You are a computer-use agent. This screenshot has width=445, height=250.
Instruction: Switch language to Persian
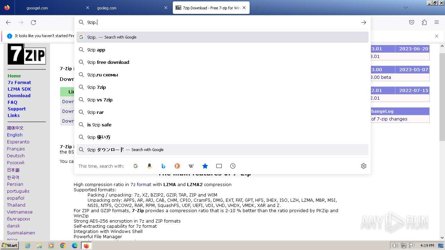(15, 184)
